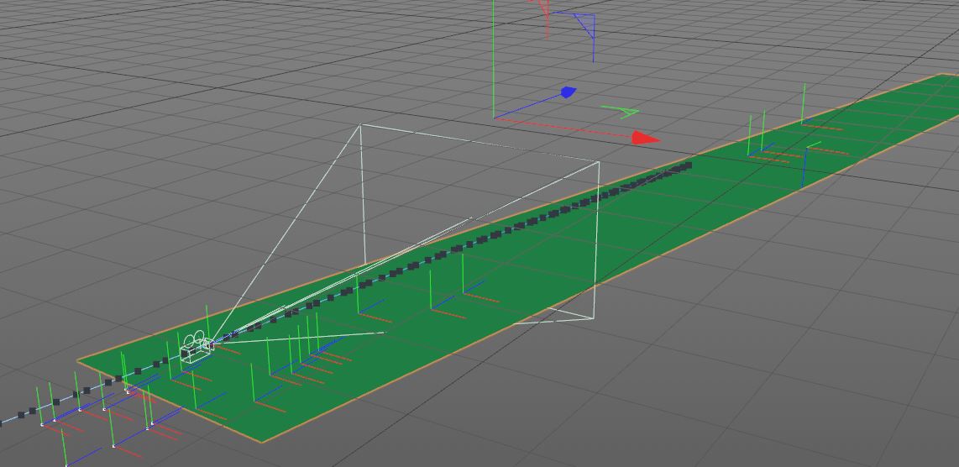Click the camera frustum's upper-right far corner
Viewport: 959px width, 467px height.
tap(598, 162)
